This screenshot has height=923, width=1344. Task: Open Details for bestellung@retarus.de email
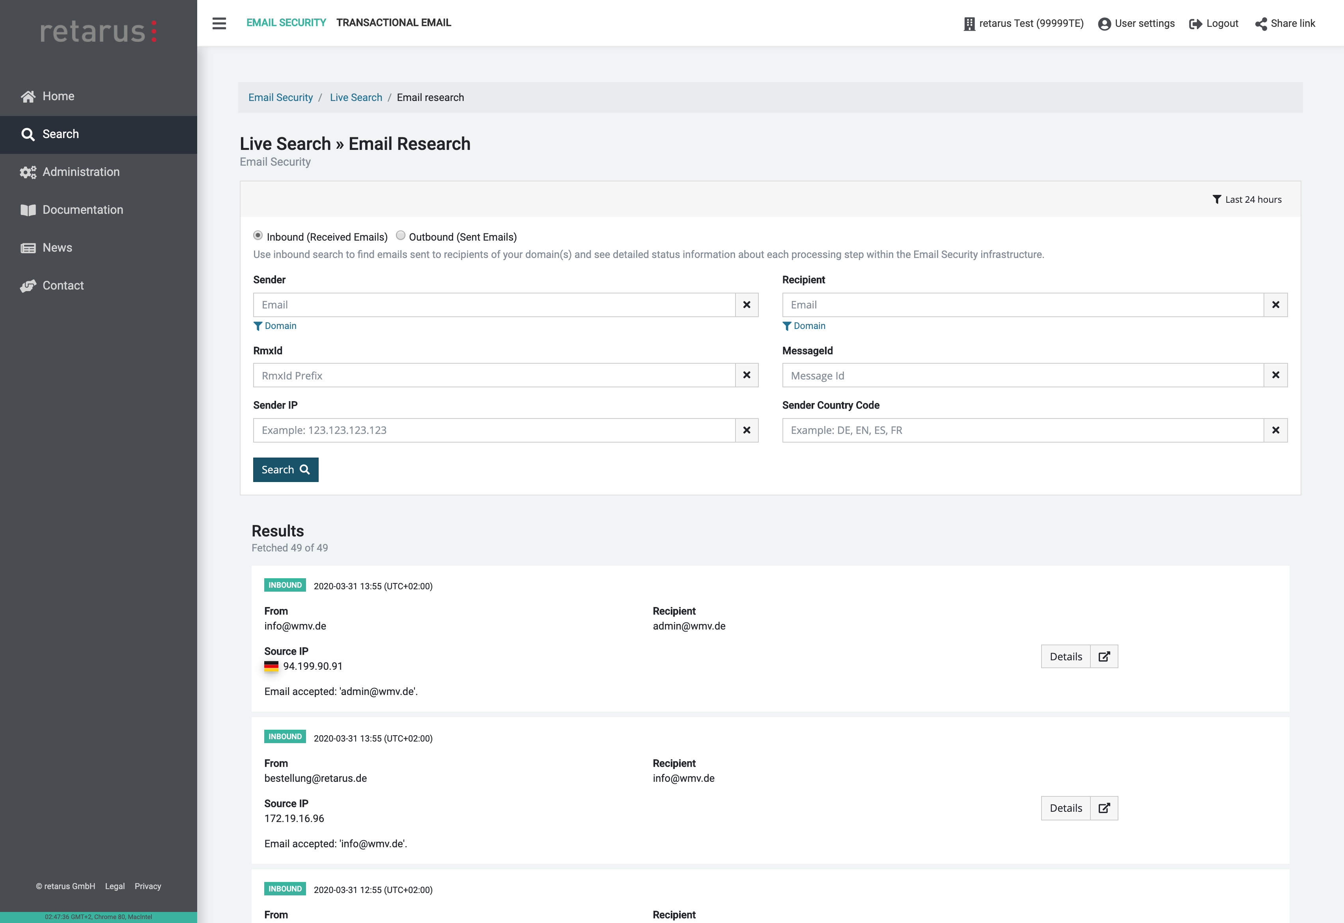[x=1065, y=809]
